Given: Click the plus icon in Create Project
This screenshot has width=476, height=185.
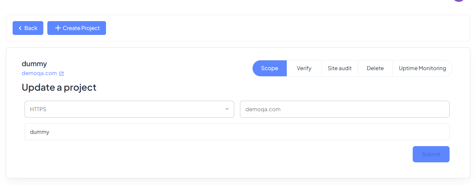Looking at the screenshot, I should (x=58, y=28).
